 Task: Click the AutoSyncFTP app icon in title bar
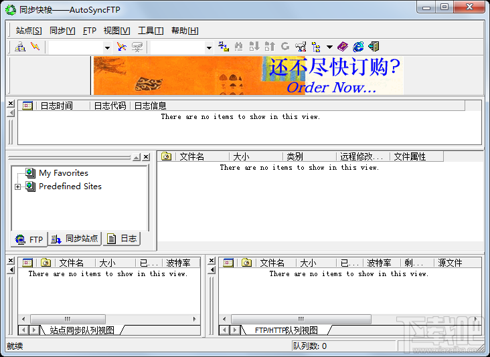coord(11,10)
